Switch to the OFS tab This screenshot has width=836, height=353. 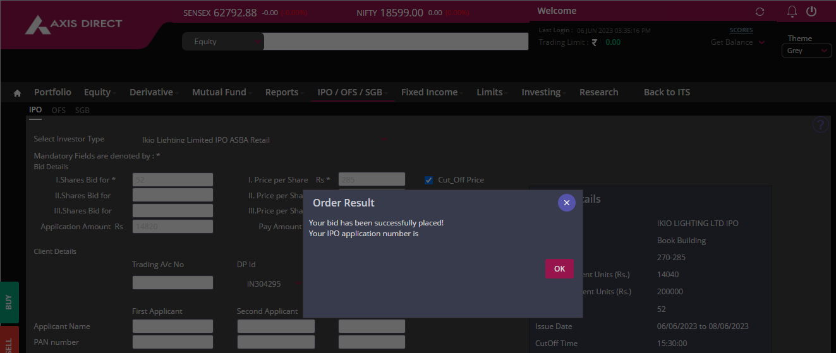[58, 110]
